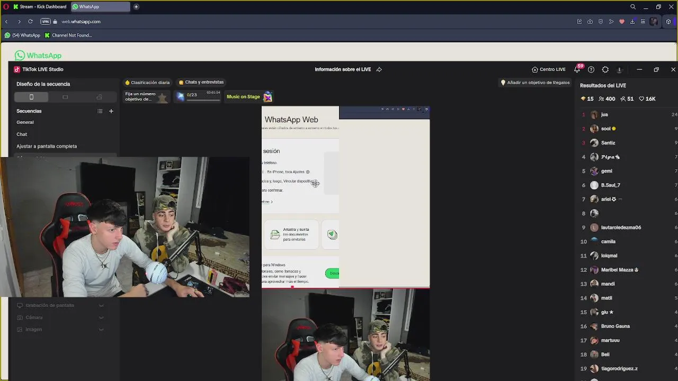The height and width of the screenshot is (381, 678).
Task: Click the lower camera preview in canvas
Action: tap(345, 335)
